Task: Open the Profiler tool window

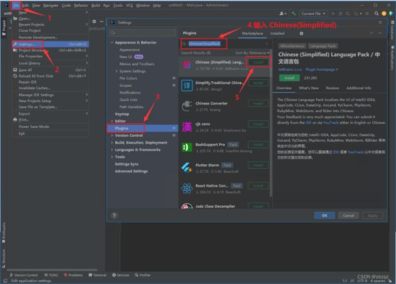Action: tap(143, 275)
